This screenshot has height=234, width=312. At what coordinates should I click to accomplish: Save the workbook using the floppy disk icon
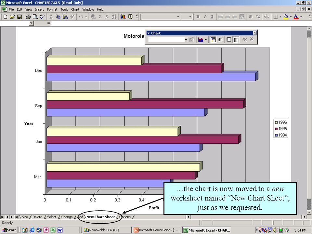(x=19, y=17)
